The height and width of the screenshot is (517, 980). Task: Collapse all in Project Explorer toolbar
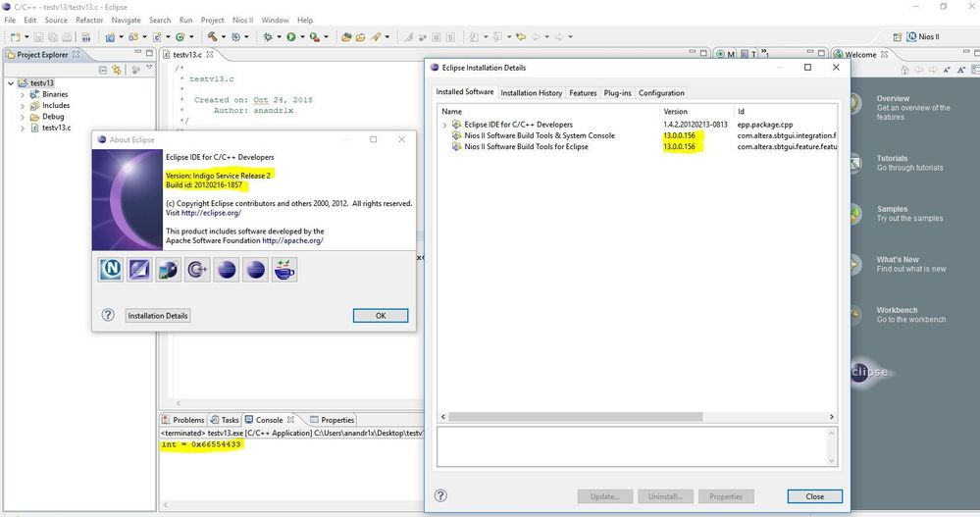pyautogui.click(x=103, y=70)
